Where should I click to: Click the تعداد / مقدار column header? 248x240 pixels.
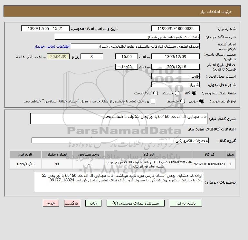click(x=57, y=154)
